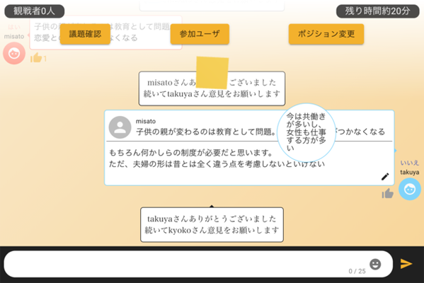This screenshot has width=424, height=283.
Task: Click the 観戦者0人 spectators badge
Action: pos(35,11)
